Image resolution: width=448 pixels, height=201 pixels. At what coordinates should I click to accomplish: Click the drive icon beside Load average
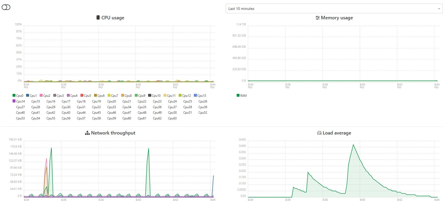click(319, 133)
